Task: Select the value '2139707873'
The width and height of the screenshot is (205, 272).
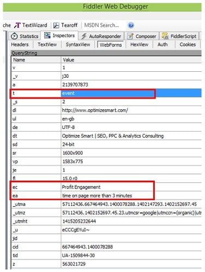Action: (75, 84)
